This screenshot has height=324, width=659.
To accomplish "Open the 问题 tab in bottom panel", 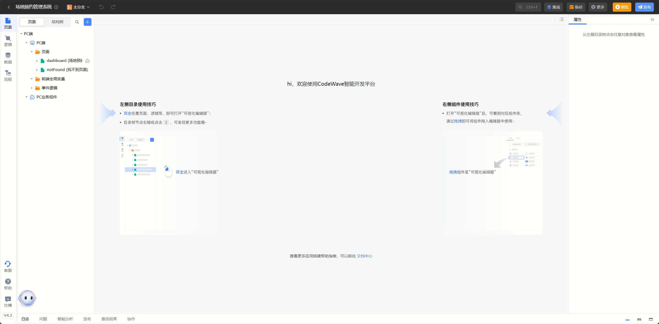I will click(x=43, y=319).
